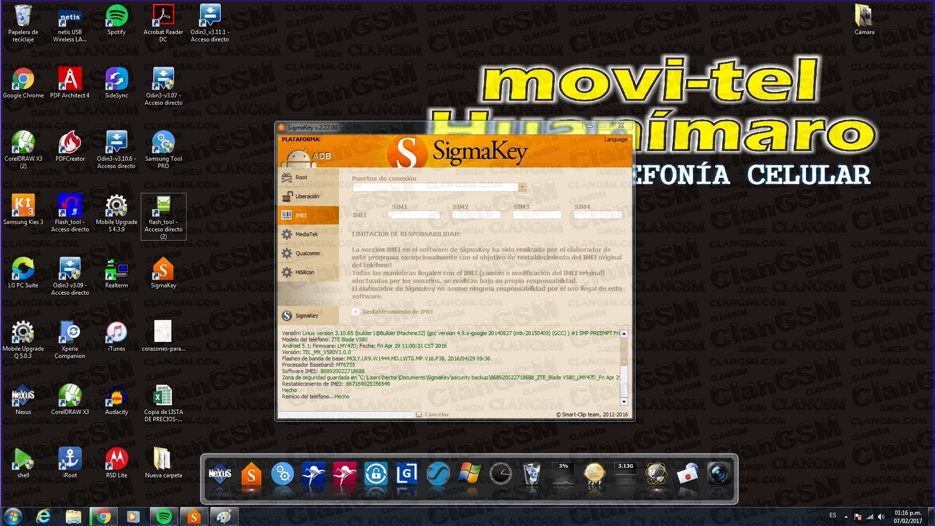Click the SIM3 IMEI input field
Screen dimensions: 935x526
536,215
